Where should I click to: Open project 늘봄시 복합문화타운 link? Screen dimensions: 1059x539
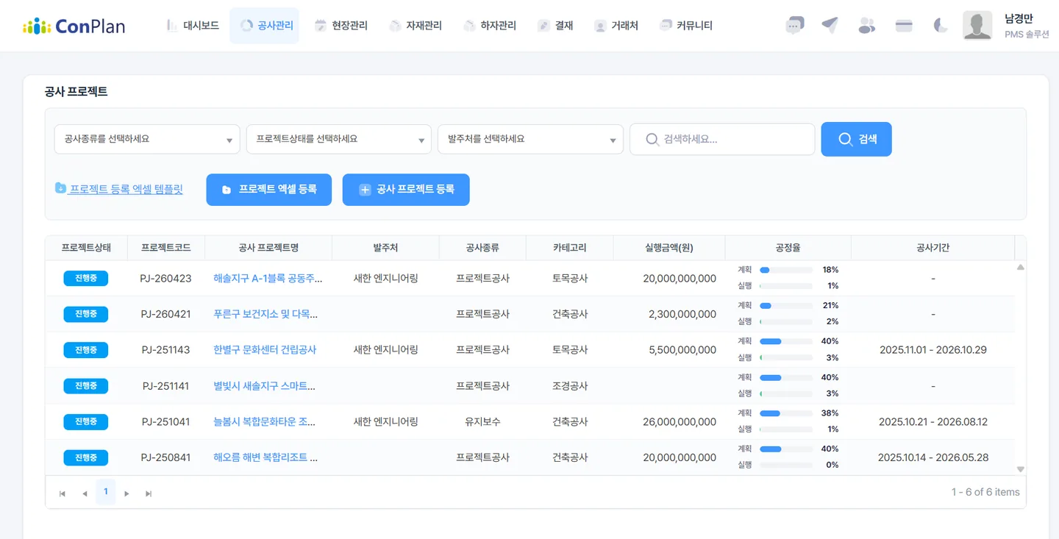(x=264, y=422)
